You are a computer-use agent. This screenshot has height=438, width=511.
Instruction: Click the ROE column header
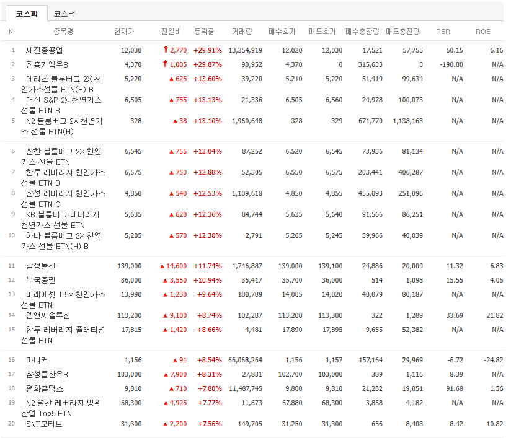[482, 32]
